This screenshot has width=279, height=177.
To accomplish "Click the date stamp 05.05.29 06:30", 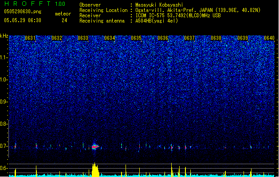I will pos(23,20).
